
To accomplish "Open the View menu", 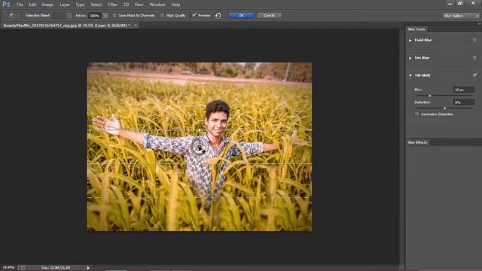I will (139, 5).
